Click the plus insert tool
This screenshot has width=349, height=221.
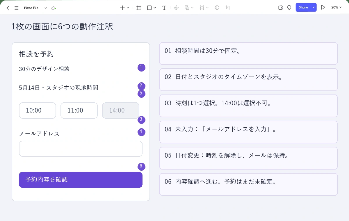click(x=122, y=8)
